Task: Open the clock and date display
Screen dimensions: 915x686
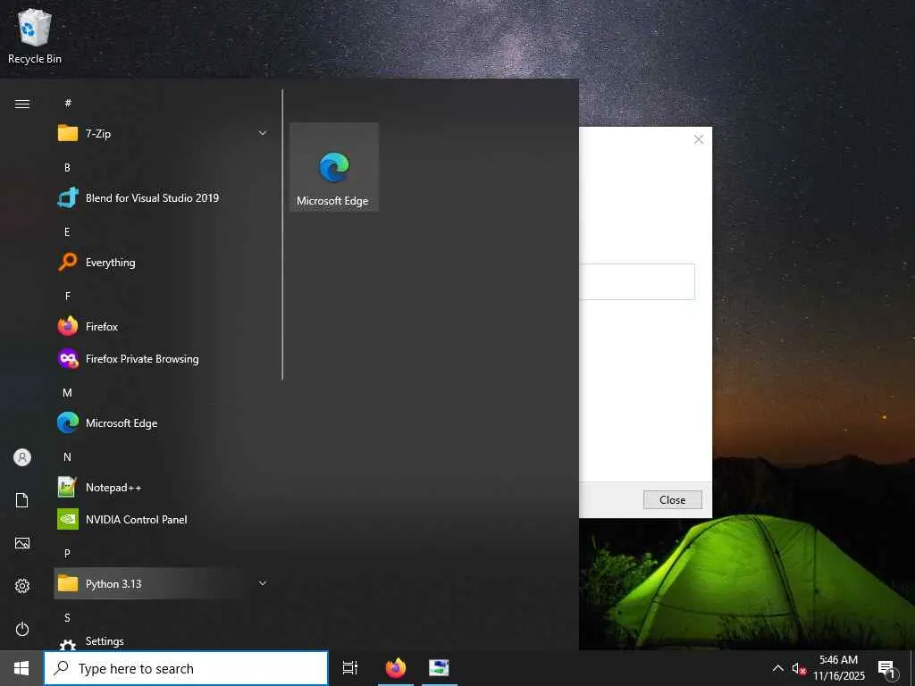Action: (838, 668)
